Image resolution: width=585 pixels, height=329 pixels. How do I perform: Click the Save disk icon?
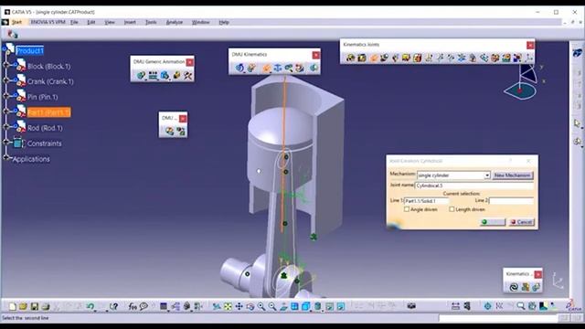click(35, 306)
